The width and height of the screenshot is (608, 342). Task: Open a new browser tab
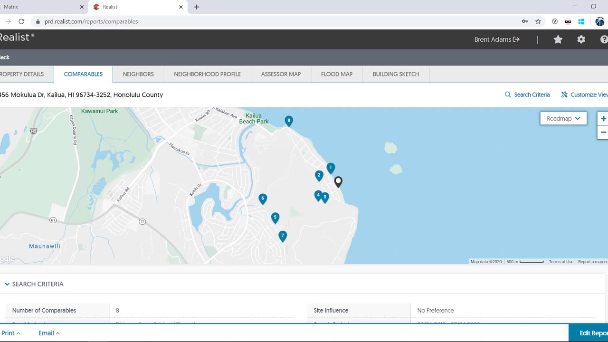click(197, 7)
